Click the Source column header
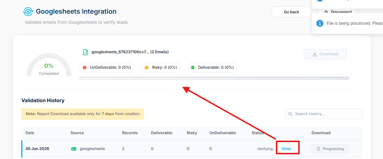The height and width of the screenshot is (159, 383). click(x=77, y=133)
